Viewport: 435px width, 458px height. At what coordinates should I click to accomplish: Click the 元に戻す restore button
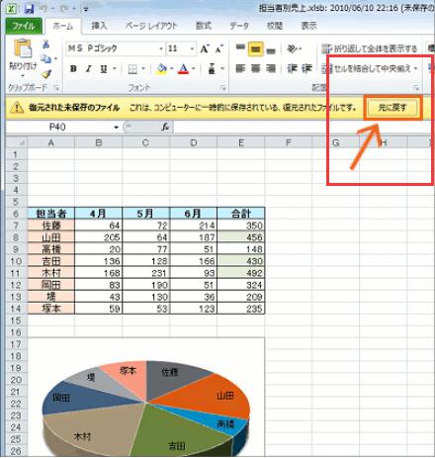click(392, 108)
